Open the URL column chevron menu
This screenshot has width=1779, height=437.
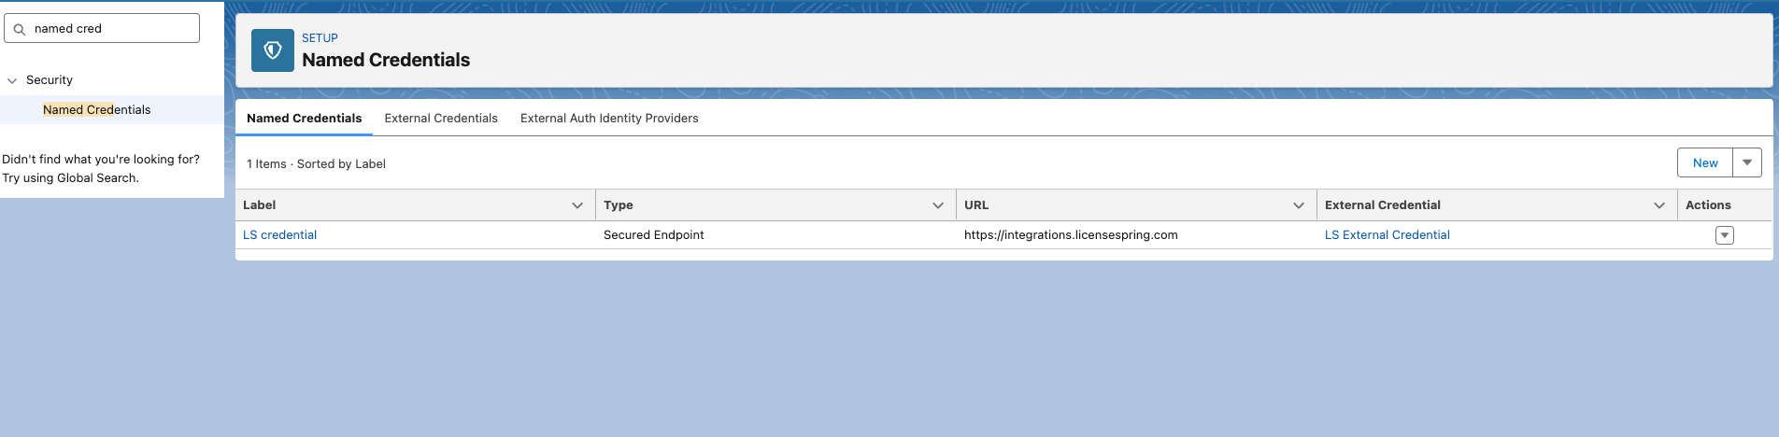coord(1299,205)
